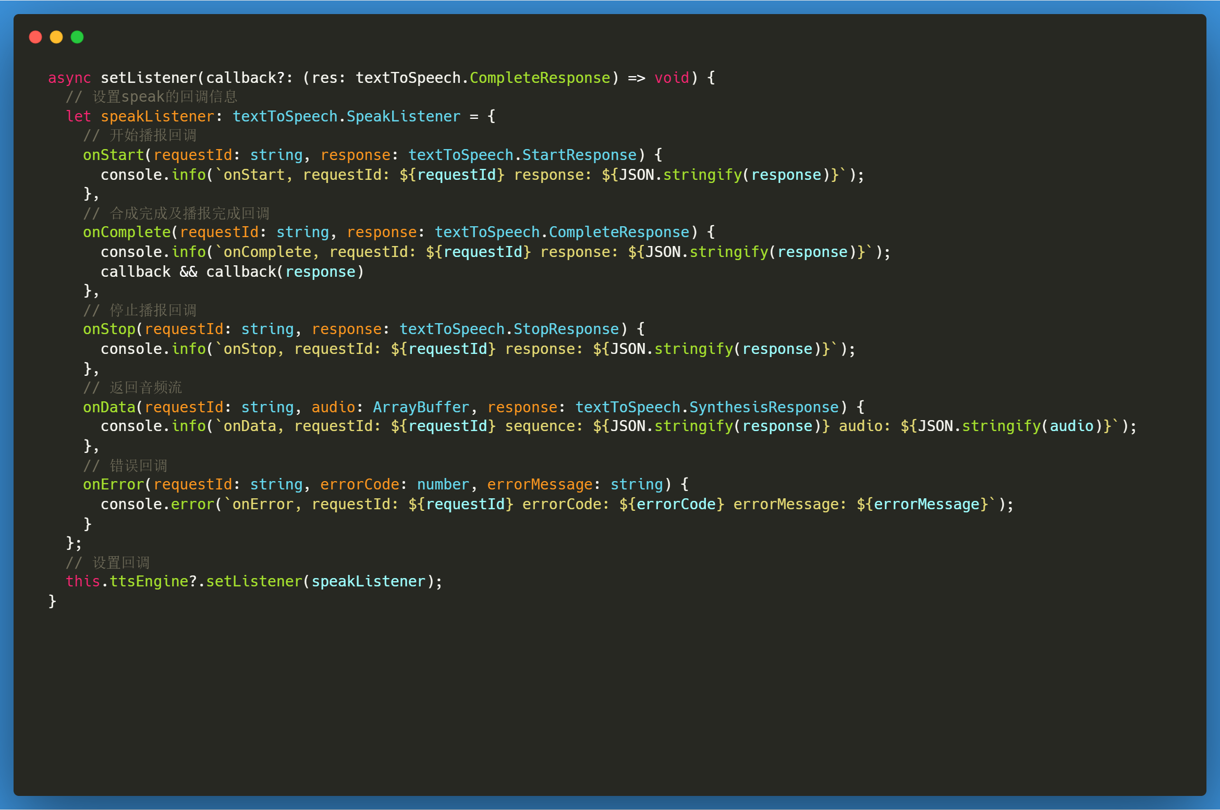This screenshot has height=810, width=1220.
Task: Click the callback && callback(response) line
Action: pos(232,272)
